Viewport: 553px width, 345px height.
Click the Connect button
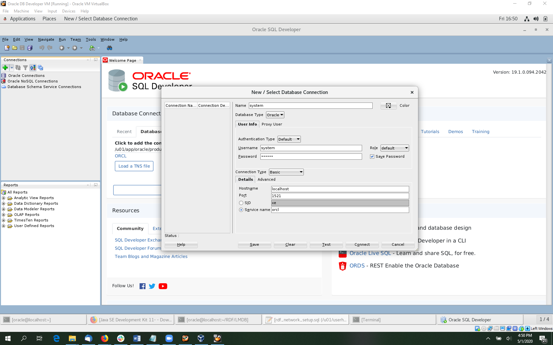[x=362, y=244]
